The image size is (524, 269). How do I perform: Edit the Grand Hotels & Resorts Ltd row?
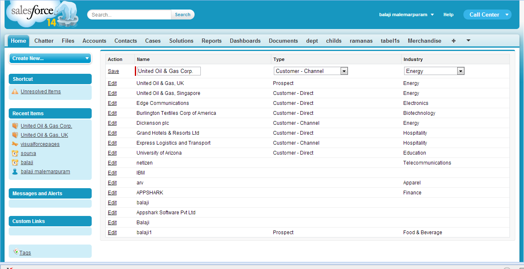112,133
